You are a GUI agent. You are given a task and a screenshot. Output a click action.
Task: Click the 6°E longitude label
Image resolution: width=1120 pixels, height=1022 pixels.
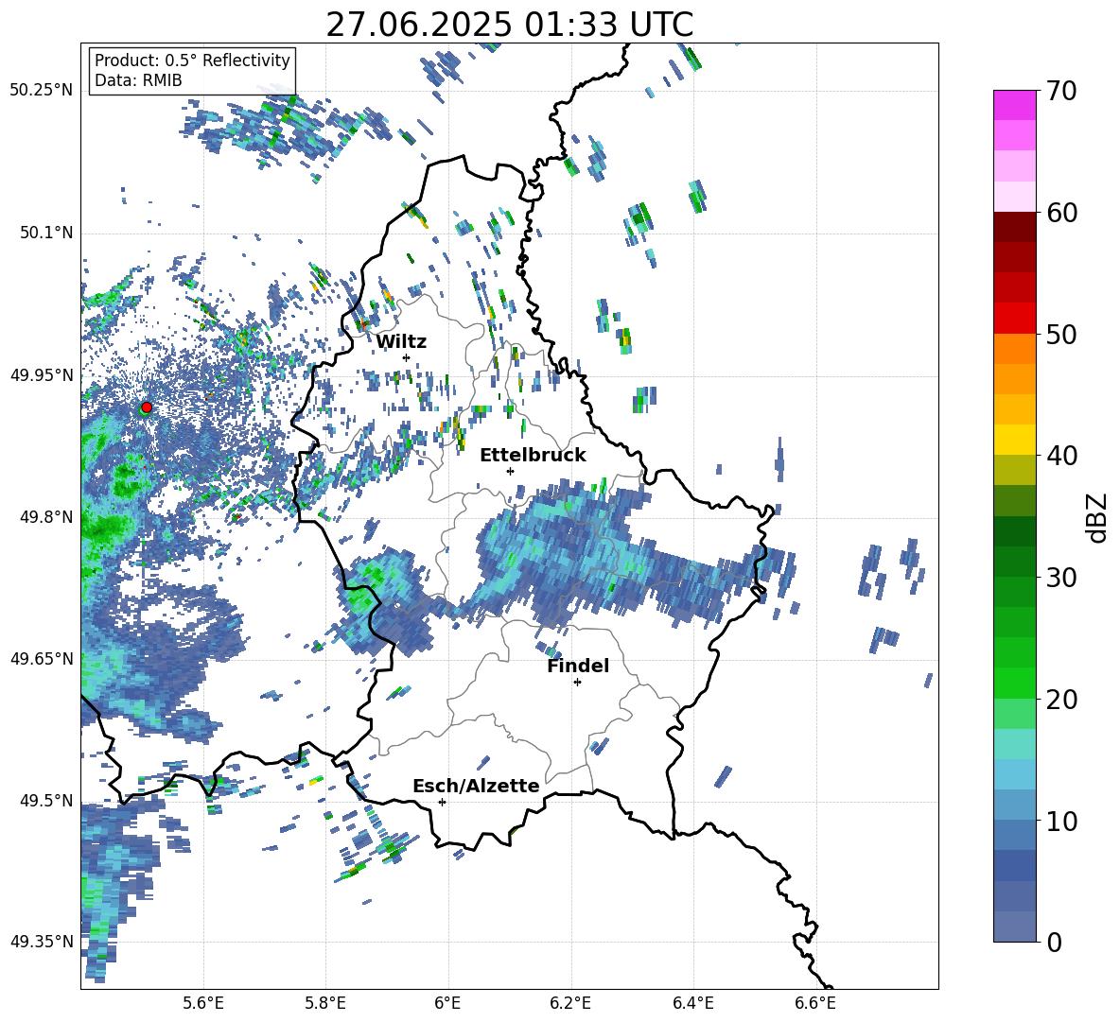(447, 1003)
